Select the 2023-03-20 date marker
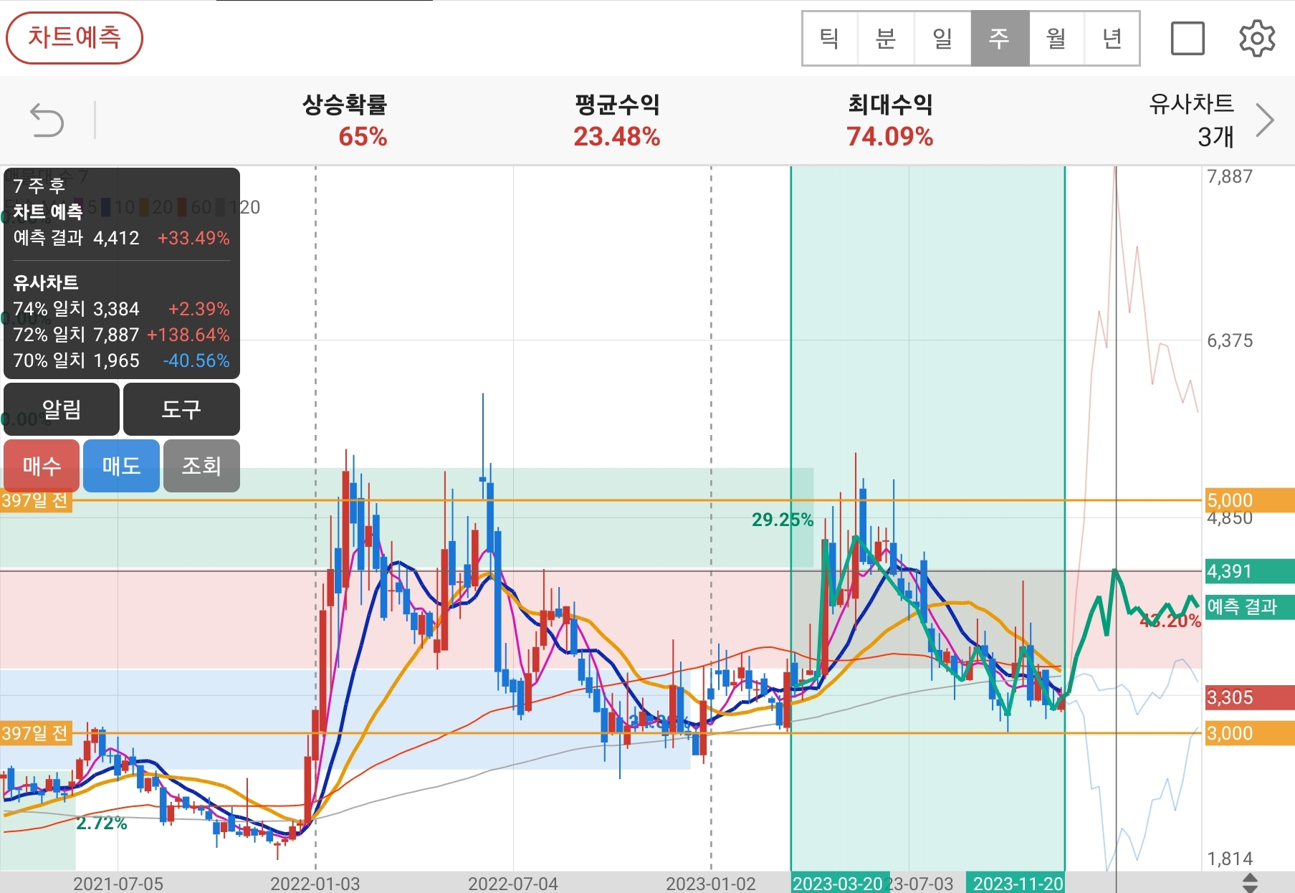The height and width of the screenshot is (893, 1295). pyautogui.click(x=839, y=883)
